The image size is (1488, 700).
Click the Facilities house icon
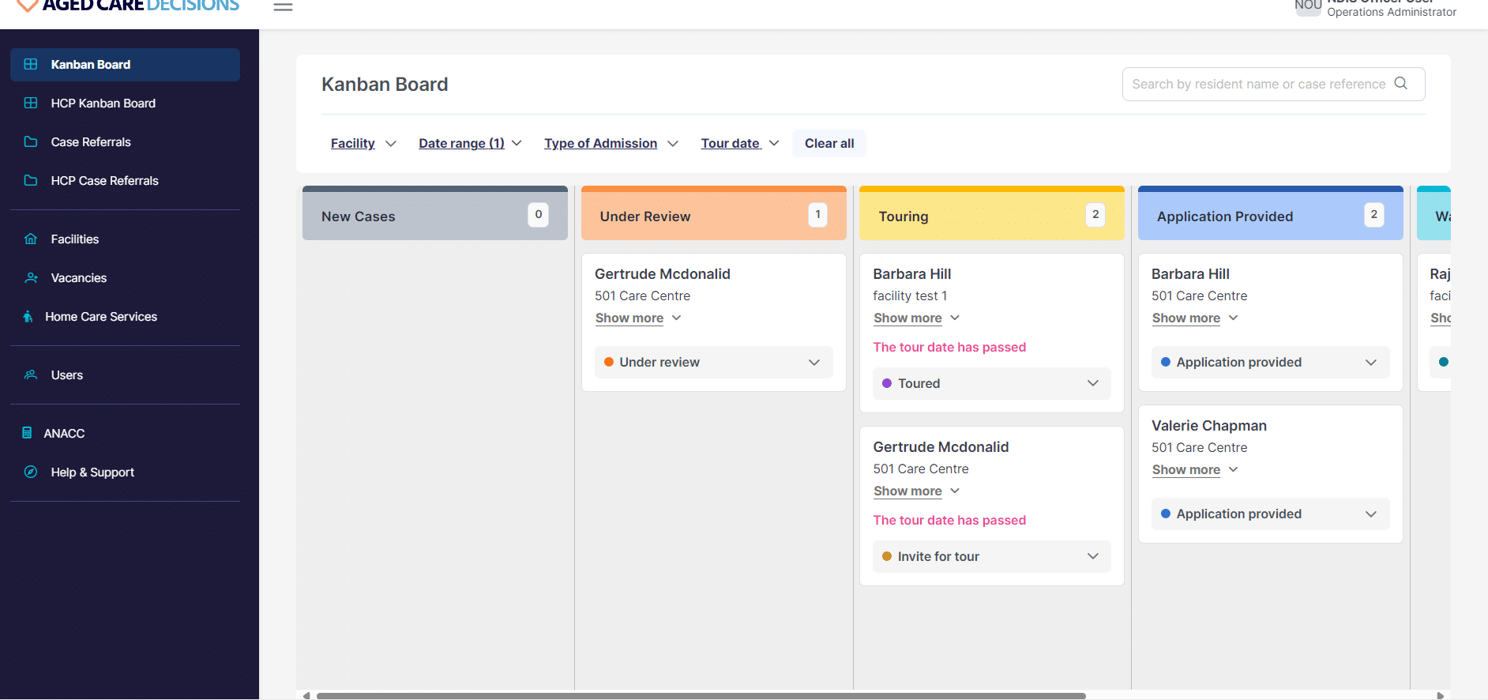pos(31,239)
